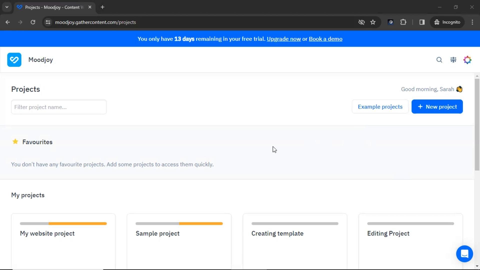Open the colorful user avatar menu
Screen dimensions: 480x270
pos(467,60)
